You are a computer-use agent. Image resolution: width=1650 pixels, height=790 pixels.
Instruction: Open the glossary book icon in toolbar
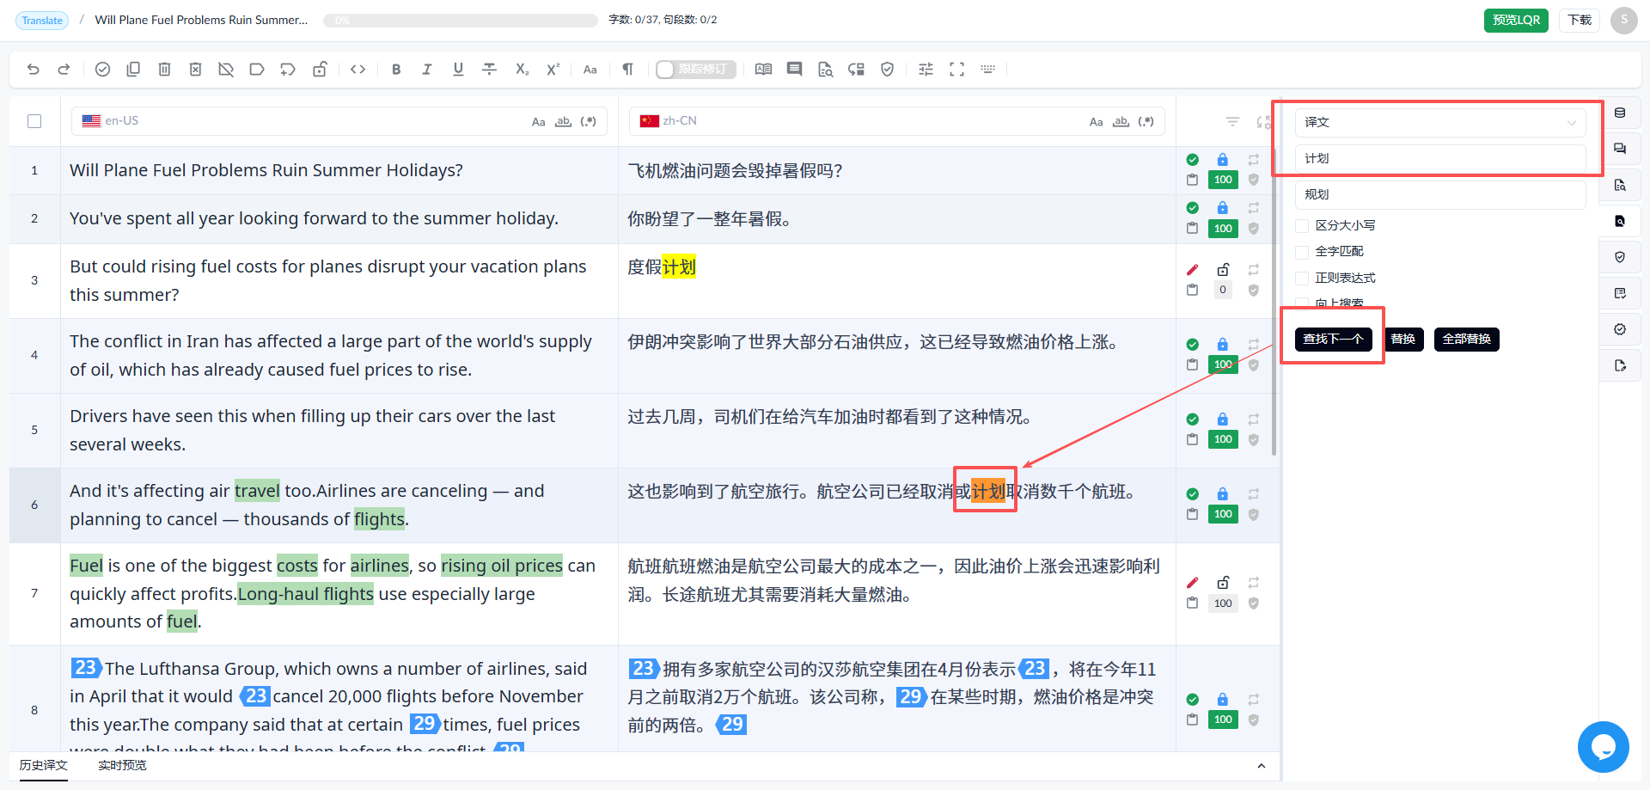763,70
